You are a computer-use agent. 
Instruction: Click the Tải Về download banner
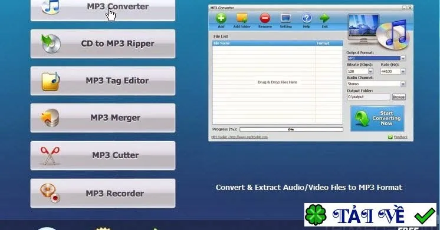coord(370,215)
